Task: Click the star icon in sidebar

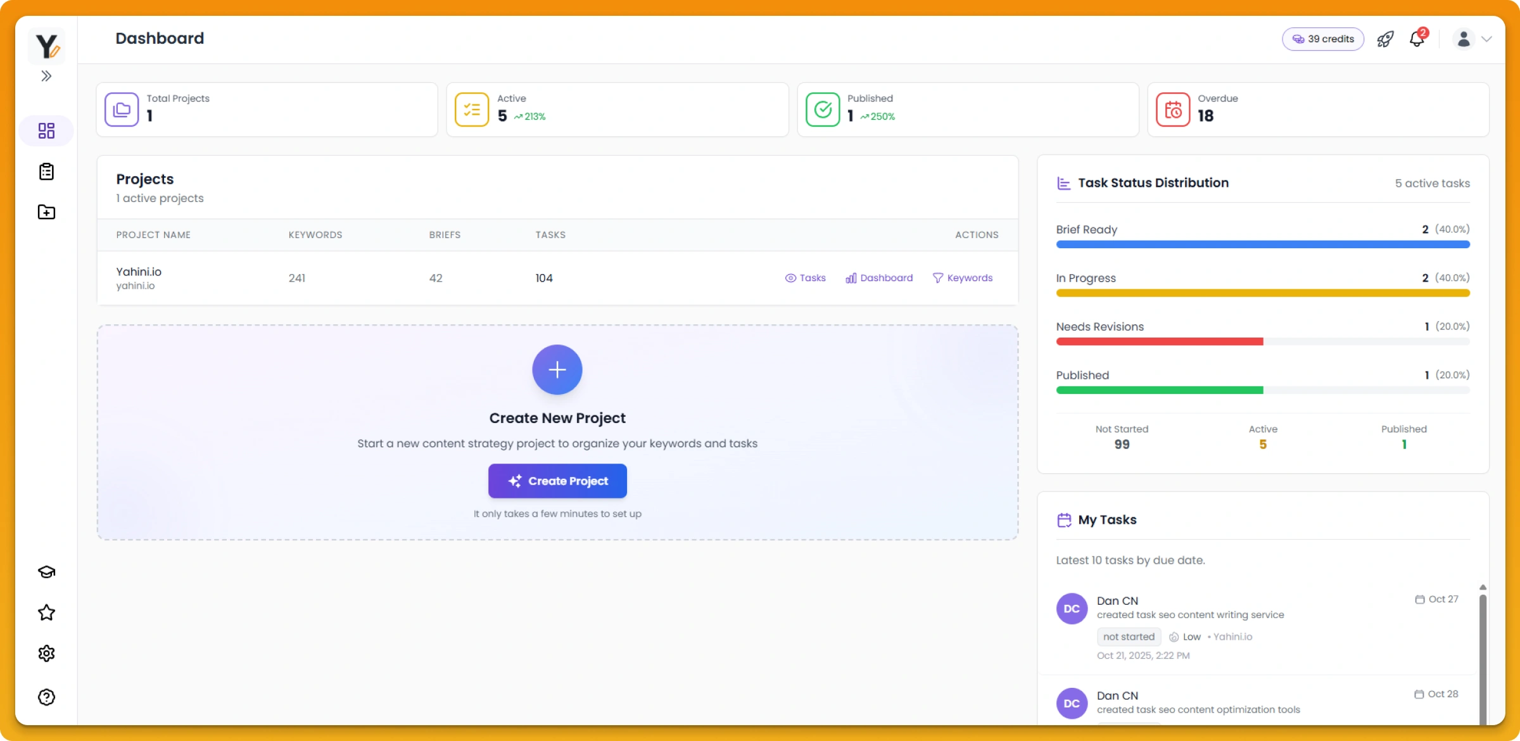Action: pos(46,612)
